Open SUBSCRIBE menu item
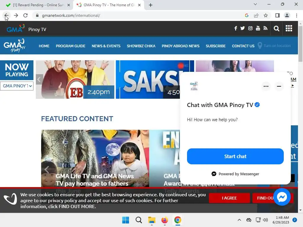Image resolution: width=303 pixels, height=227 pixels. point(216,46)
